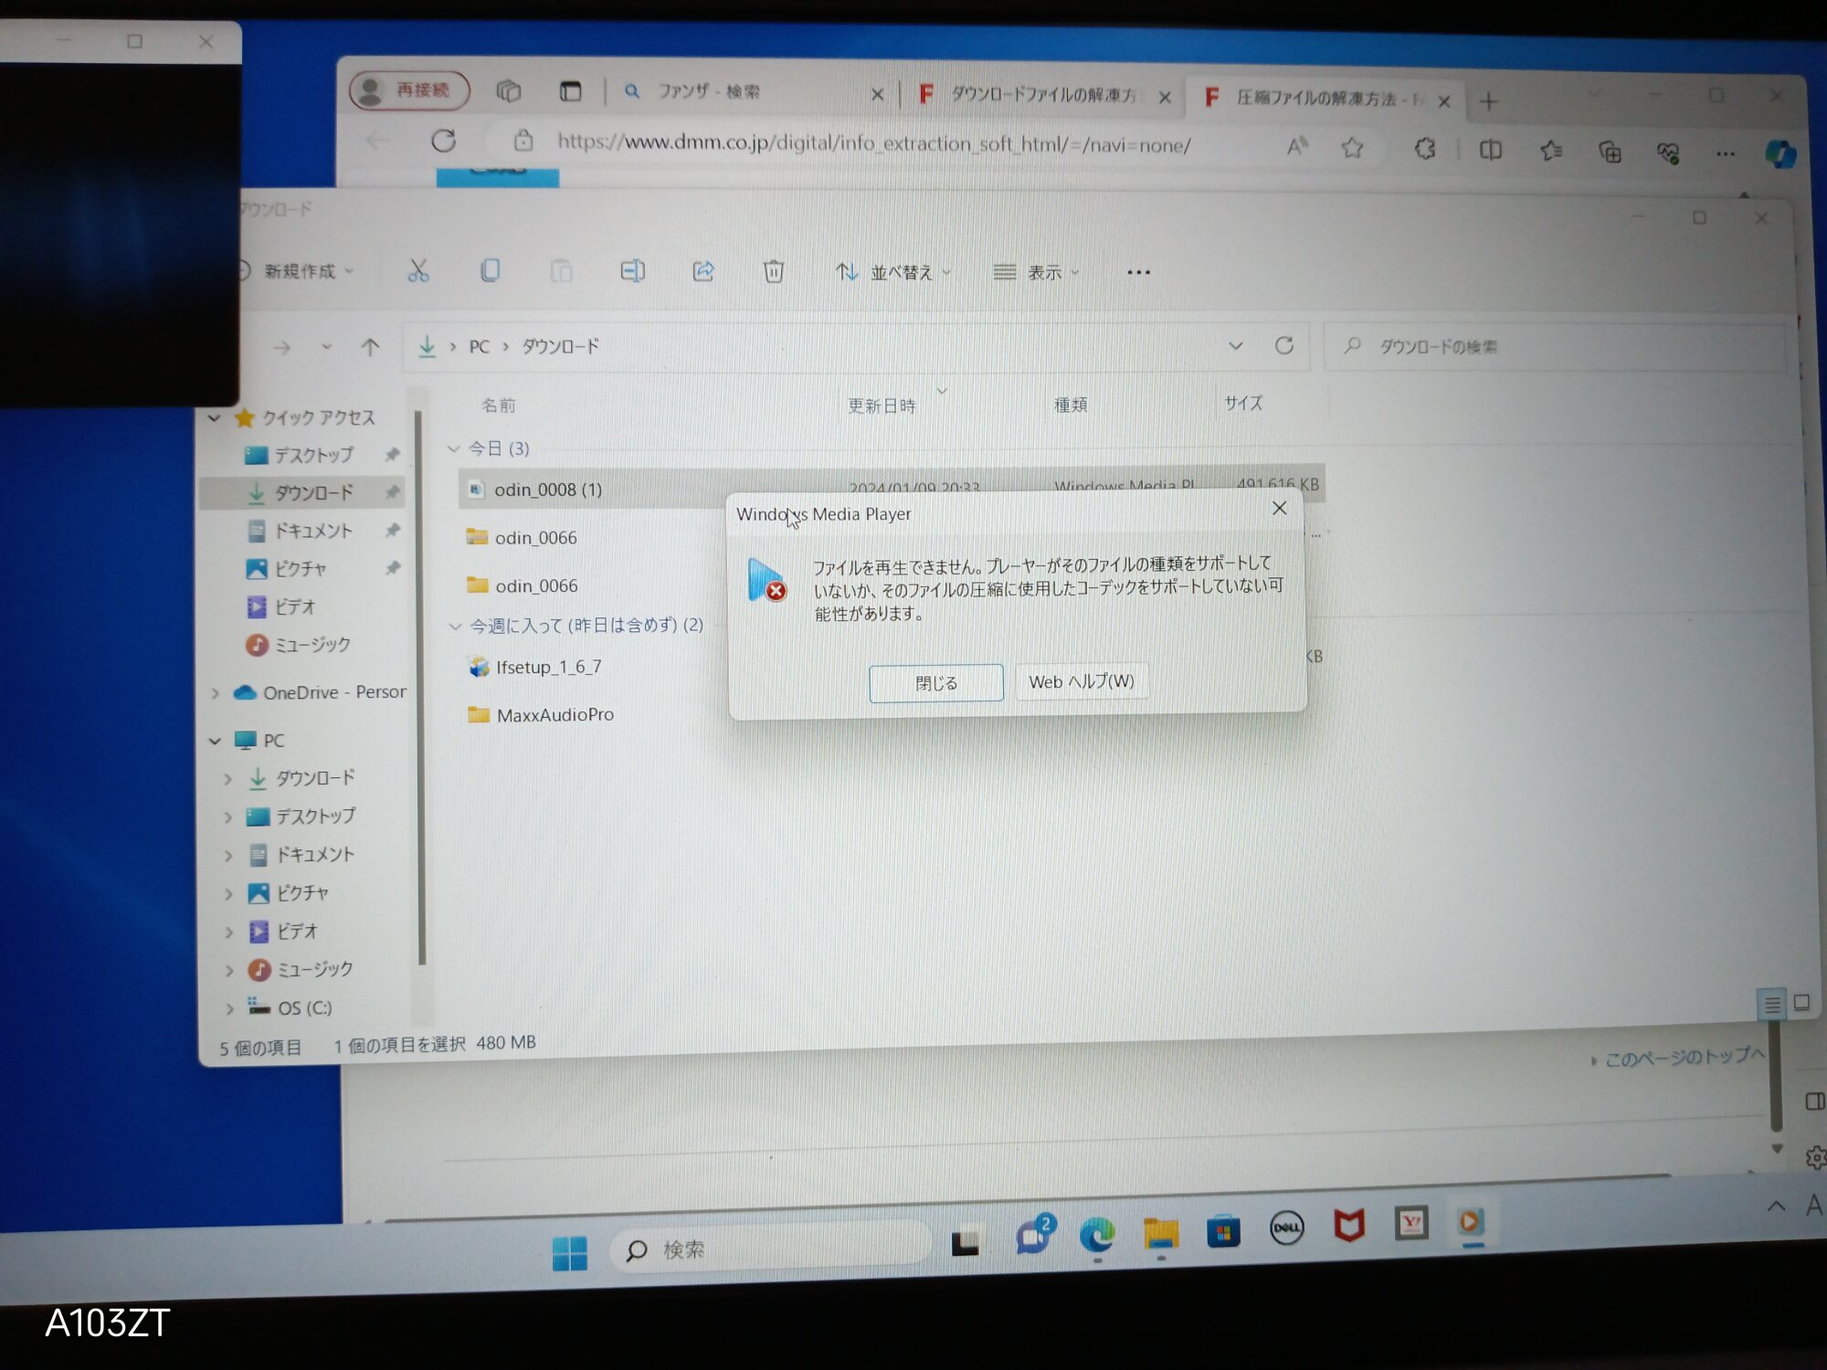The image size is (1827, 1370).
Task: Open Edge Collections icon
Action: [x=1610, y=152]
